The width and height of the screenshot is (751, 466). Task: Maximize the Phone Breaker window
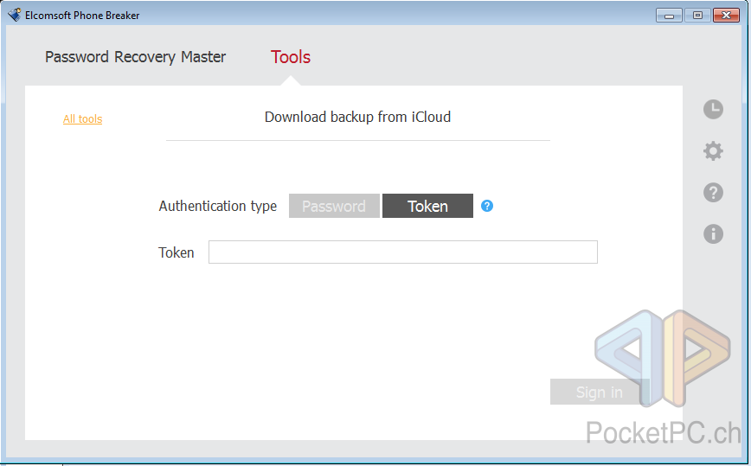[x=698, y=16]
